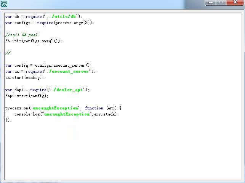Image resolution: width=245 pixels, height=183 pixels.
Task: Click the '../utils/db' string
Action: [61, 16]
